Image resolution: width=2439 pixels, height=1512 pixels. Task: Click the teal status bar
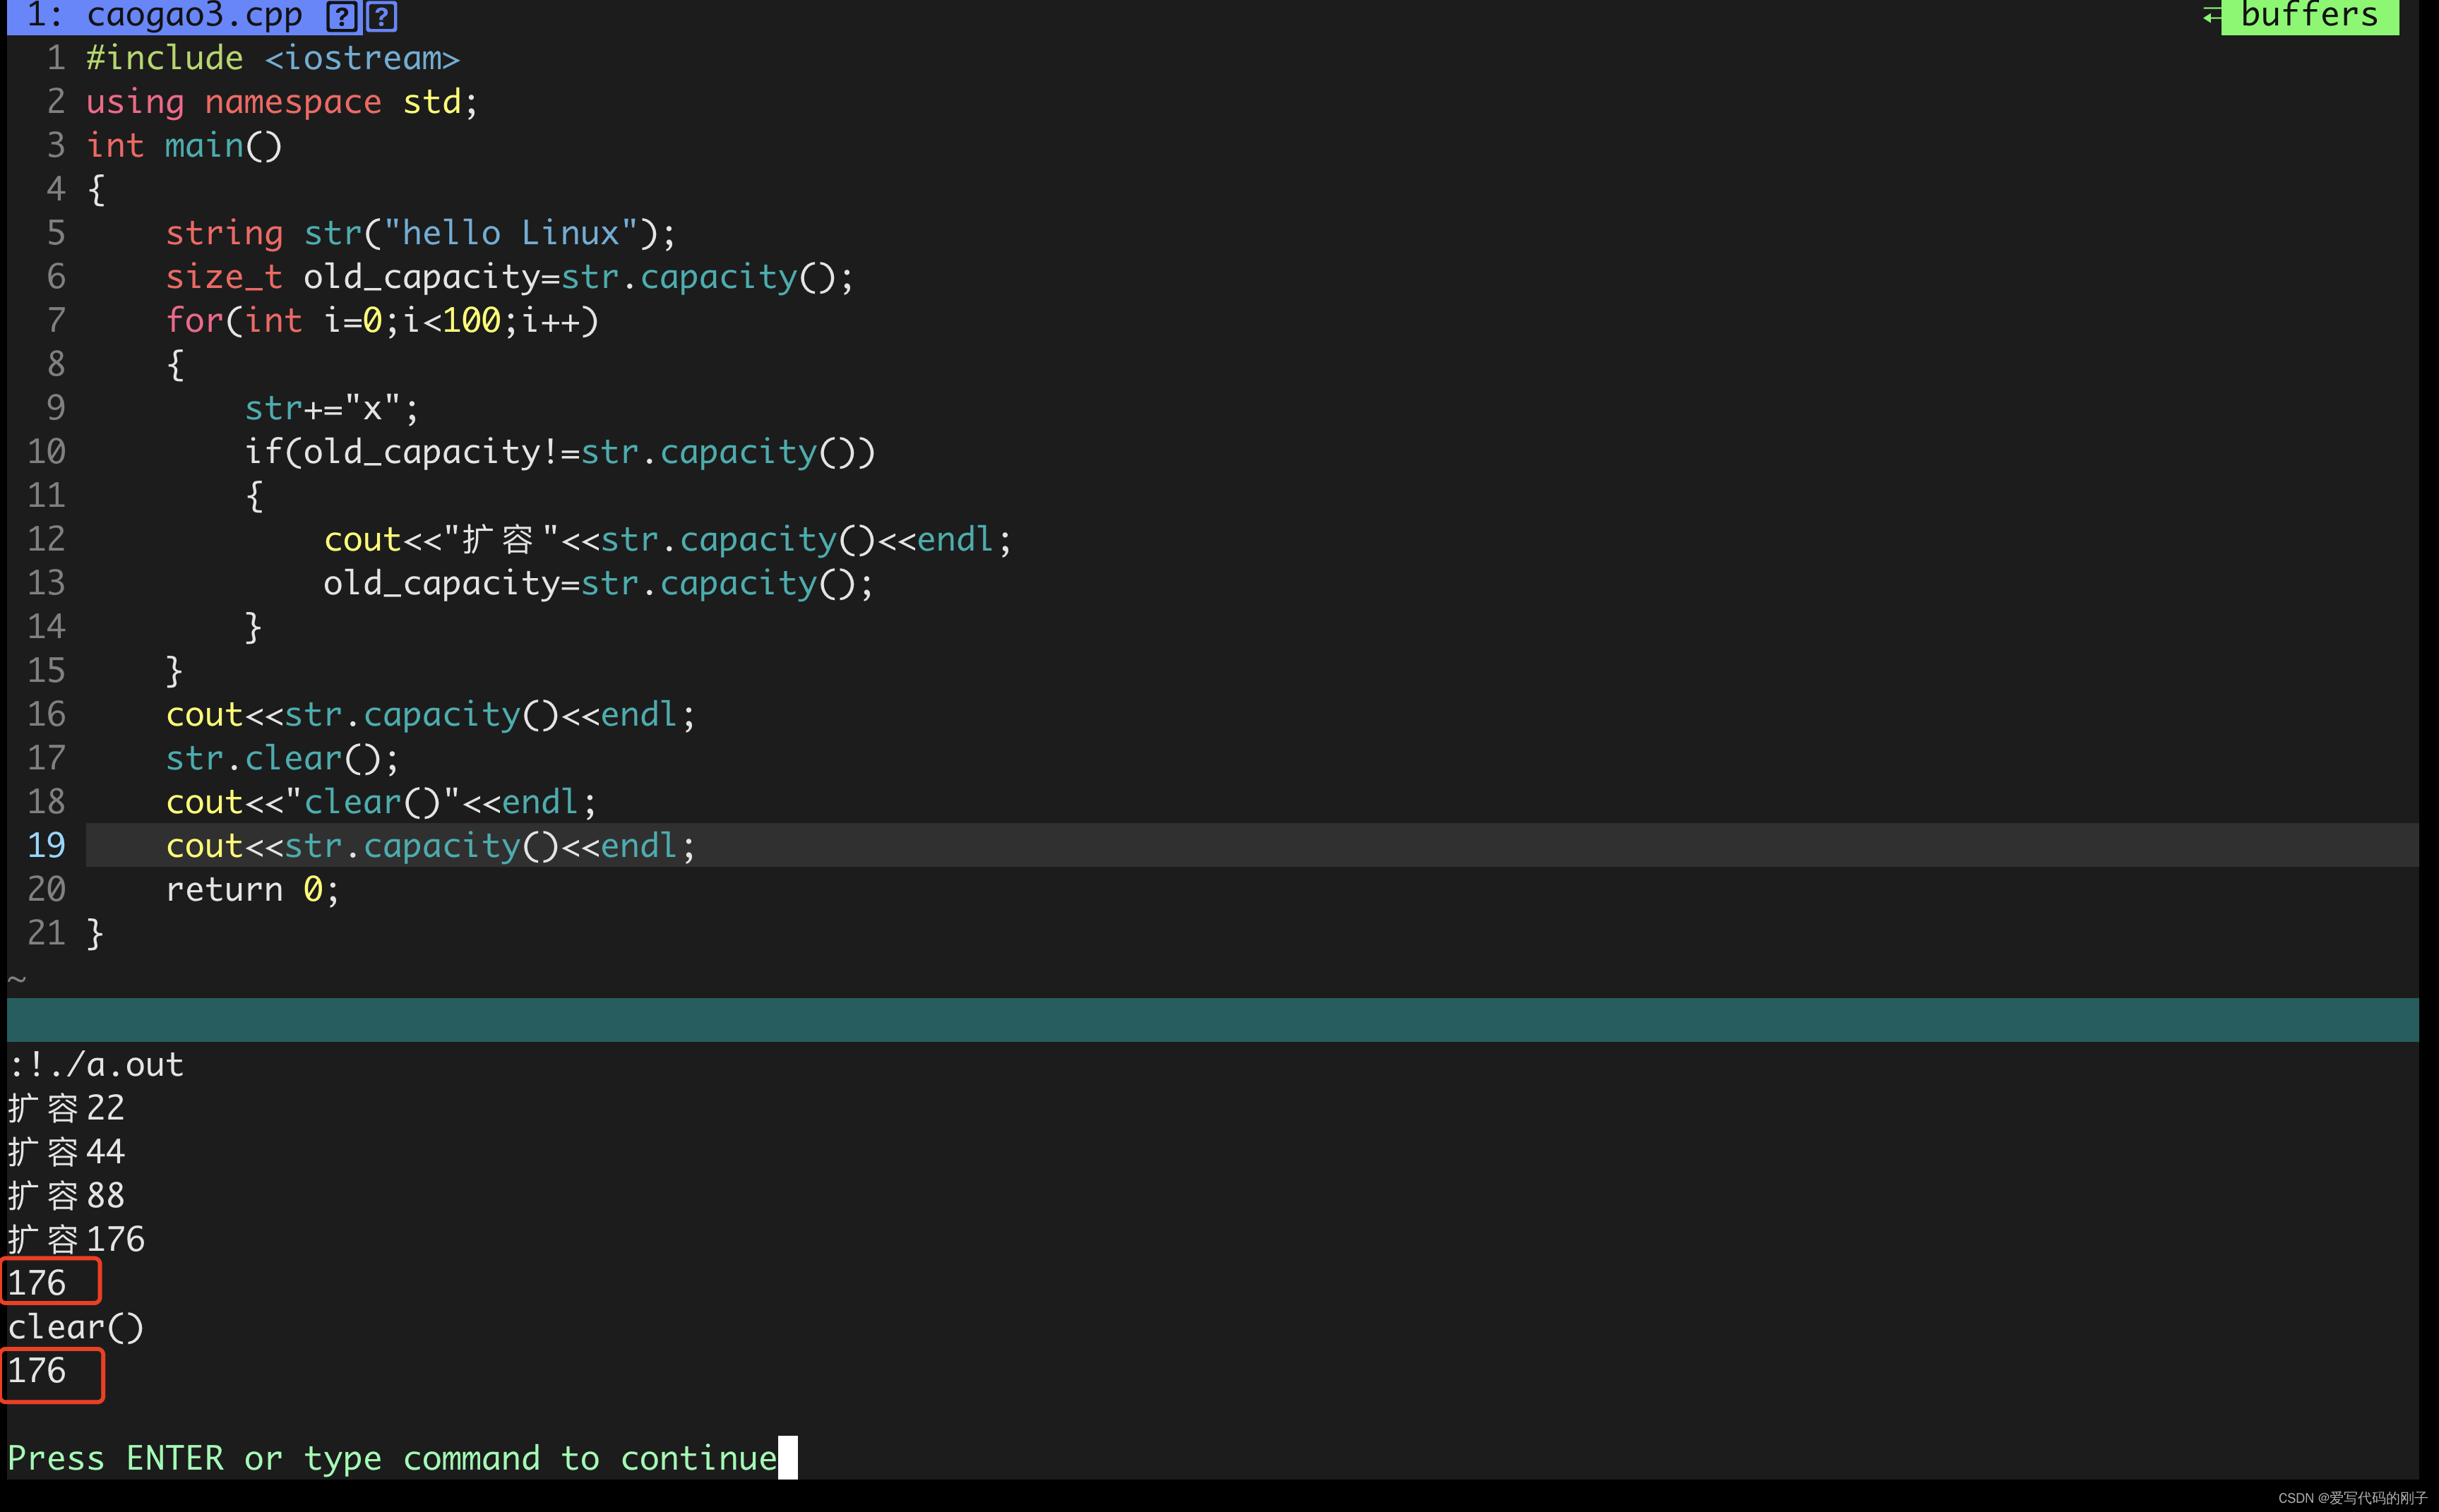click(x=1212, y=1020)
